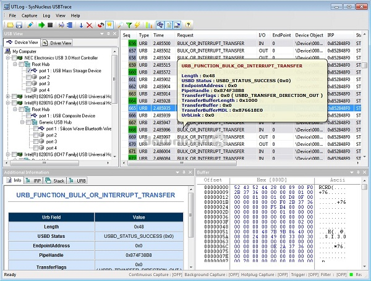Check the NEC Electronics USB 3.0 Host Controller box
Image resolution: width=371 pixels, height=281 pixels.
(x=14, y=58)
